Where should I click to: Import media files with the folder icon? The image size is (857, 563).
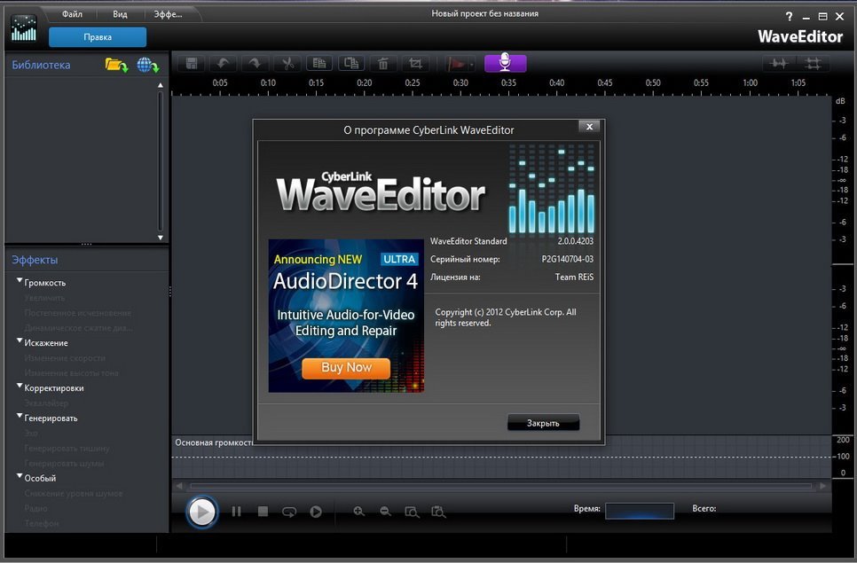tap(116, 65)
